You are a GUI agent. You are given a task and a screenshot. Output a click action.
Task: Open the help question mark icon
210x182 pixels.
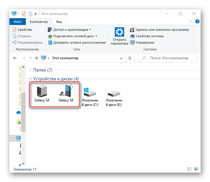click(197, 21)
